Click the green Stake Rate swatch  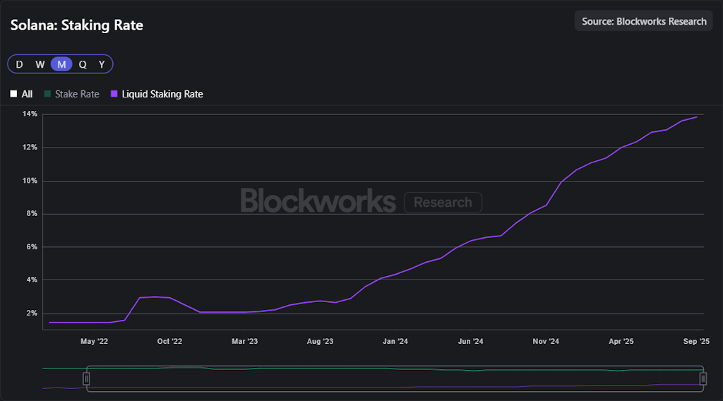(47, 94)
